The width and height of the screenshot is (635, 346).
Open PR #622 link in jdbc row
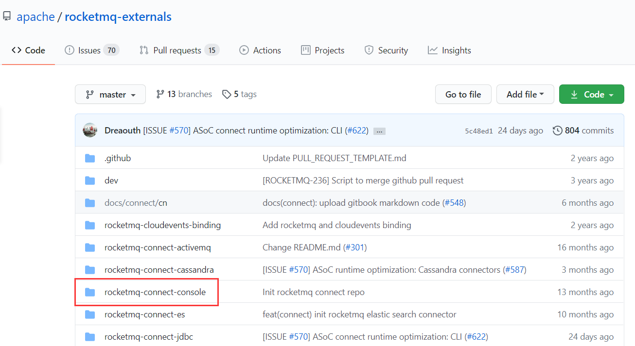click(x=476, y=337)
